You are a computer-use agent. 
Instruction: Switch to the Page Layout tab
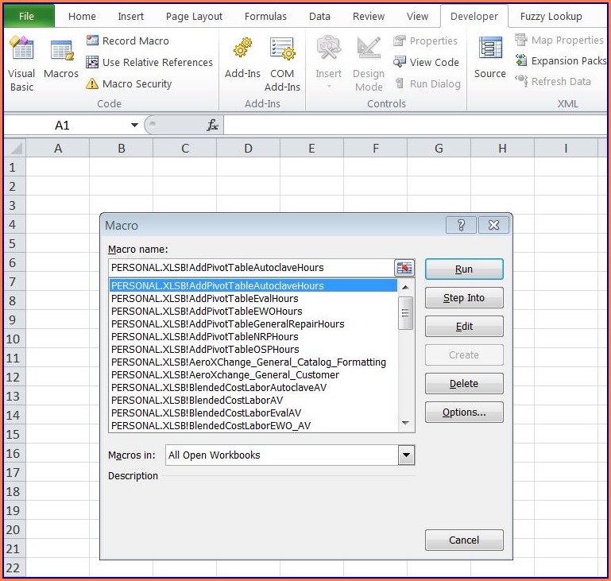pyautogui.click(x=194, y=17)
